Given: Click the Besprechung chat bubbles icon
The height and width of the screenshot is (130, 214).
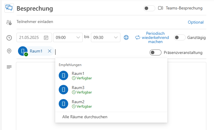Looking at the screenshot, I should click(x=9, y=8).
